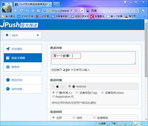This screenshot has height=126, width=148.
Task: Open downloads with the status bar download icon
Action: (109, 124)
